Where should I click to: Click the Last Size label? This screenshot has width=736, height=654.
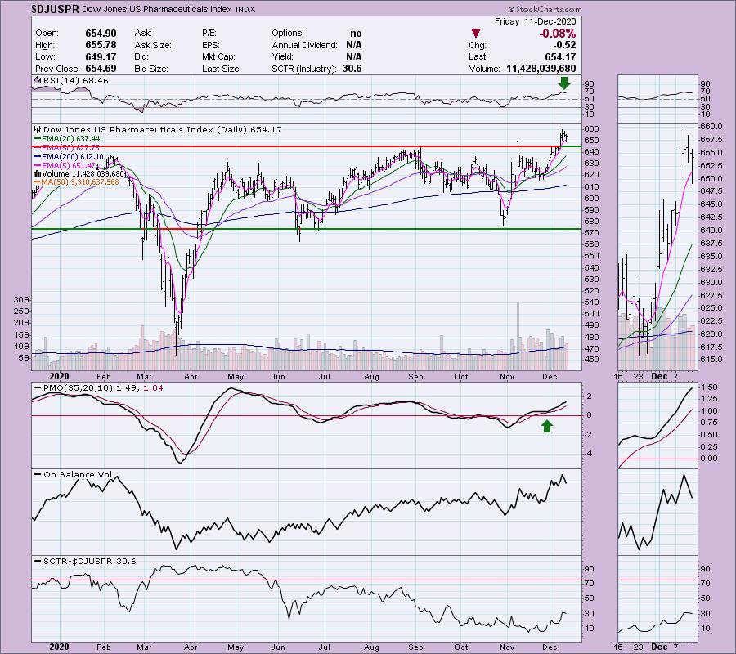(222, 69)
